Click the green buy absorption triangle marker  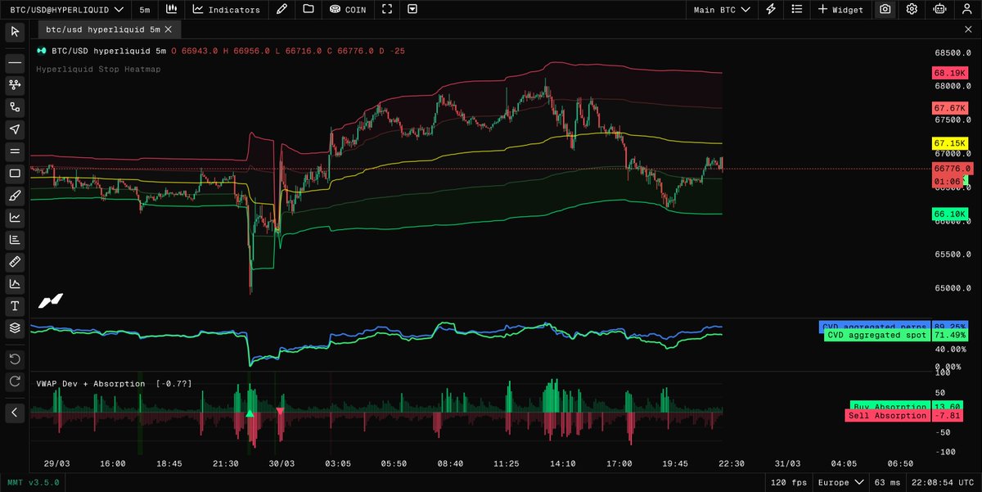click(x=250, y=415)
